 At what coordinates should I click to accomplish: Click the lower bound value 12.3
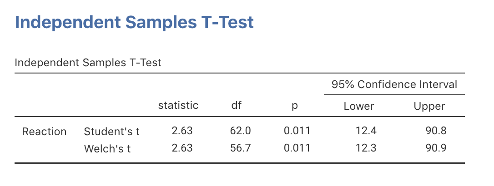point(366,148)
